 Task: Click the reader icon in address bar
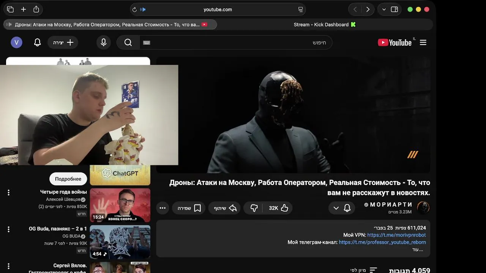(x=300, y=9)
